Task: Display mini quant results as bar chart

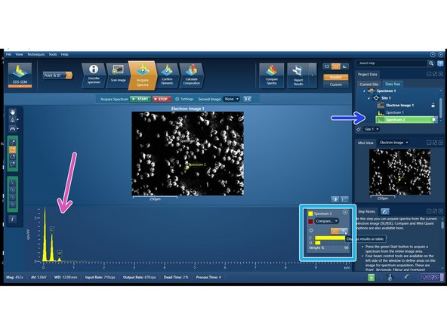Action: coord(334,230)
